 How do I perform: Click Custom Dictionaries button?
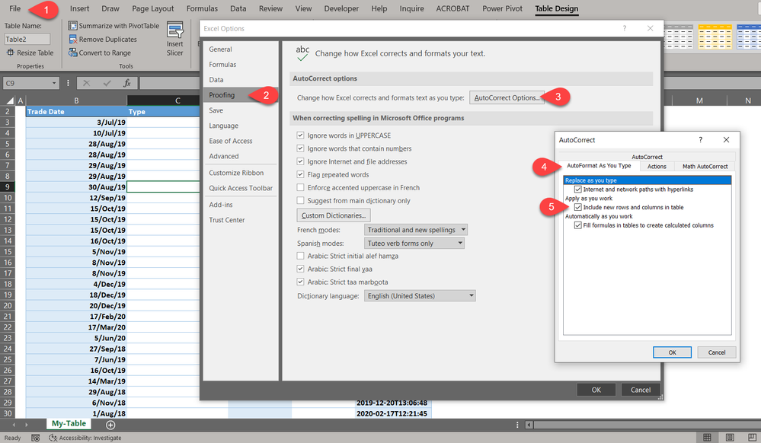334,215
